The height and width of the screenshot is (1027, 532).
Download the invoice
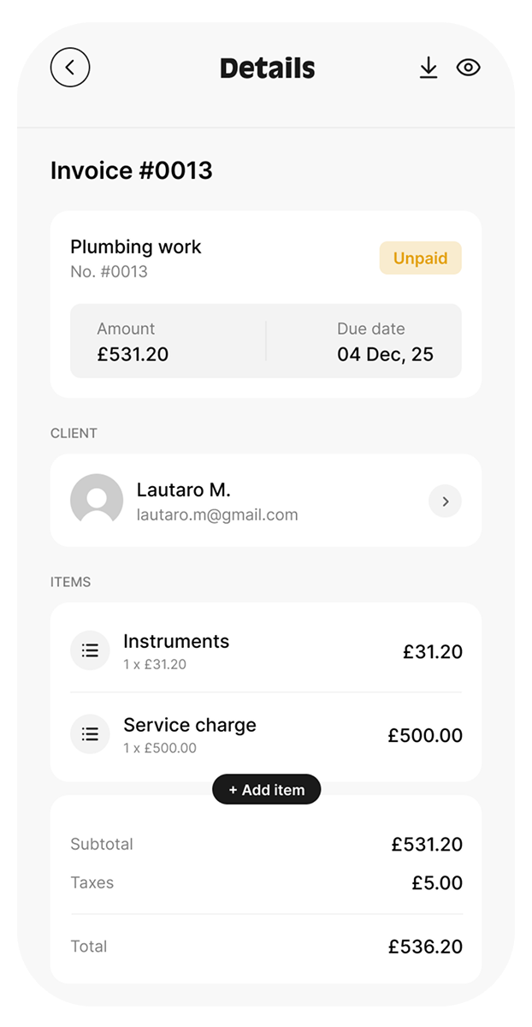pos(429,68)
